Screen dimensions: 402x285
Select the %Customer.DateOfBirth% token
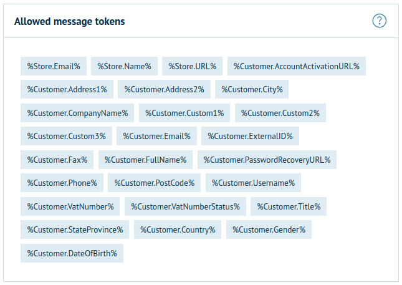coord(72,253)
